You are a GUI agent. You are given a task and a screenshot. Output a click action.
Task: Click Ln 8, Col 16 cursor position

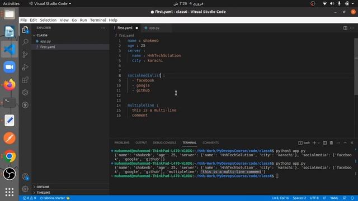(280, 198)
